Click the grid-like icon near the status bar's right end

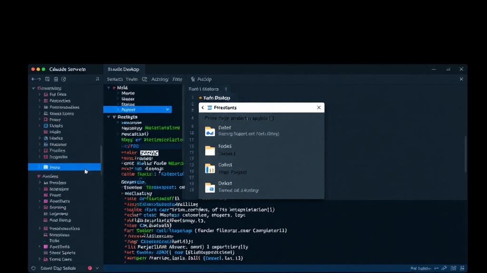(x=453, y=268)
